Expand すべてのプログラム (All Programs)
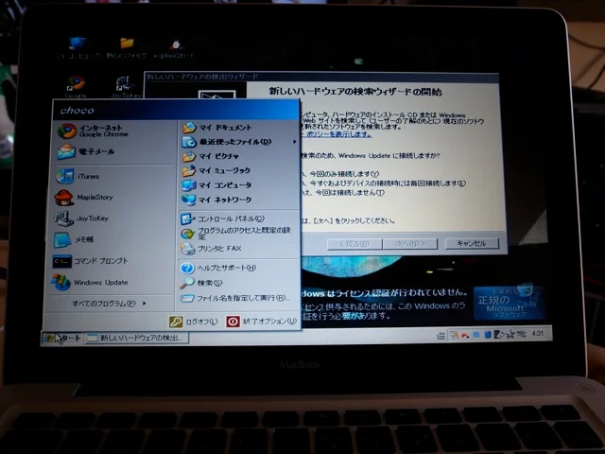Image resolution: width=605 pixels, height=454 pixels. (109, 304)
